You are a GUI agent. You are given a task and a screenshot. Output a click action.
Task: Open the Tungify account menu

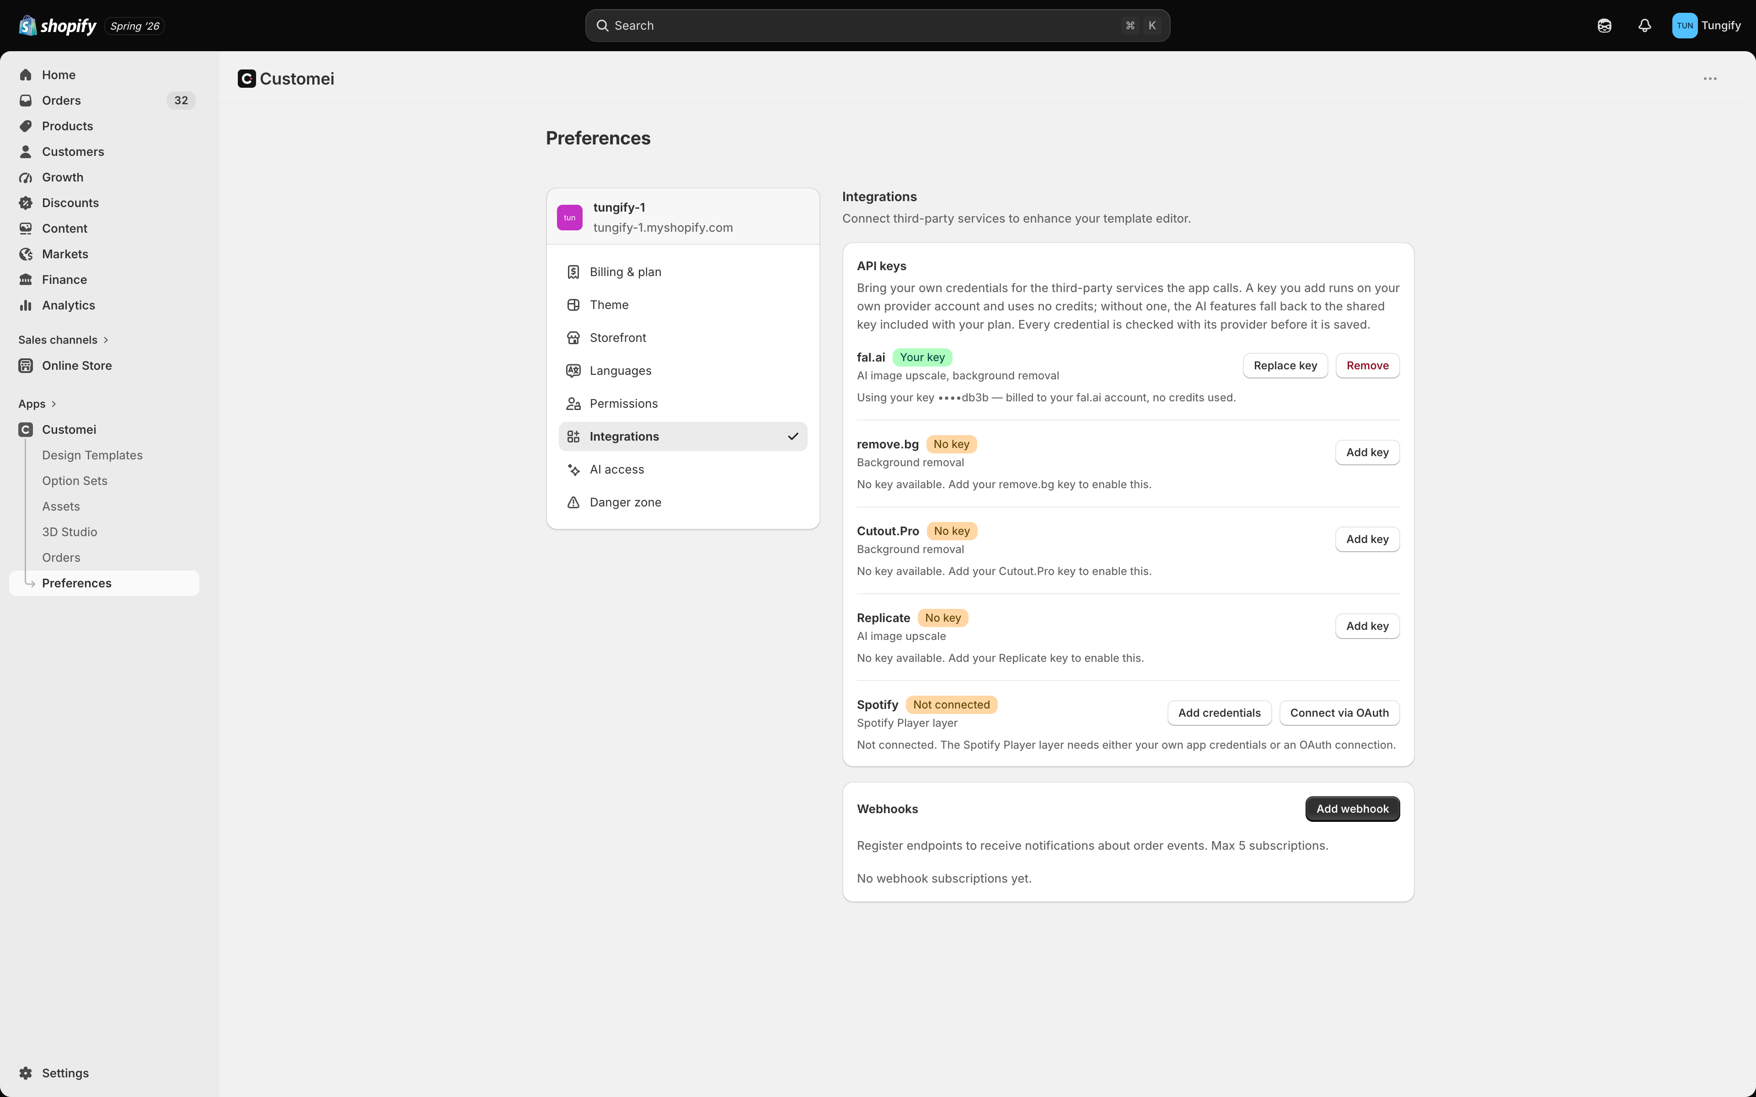[x=1707, y=26]
